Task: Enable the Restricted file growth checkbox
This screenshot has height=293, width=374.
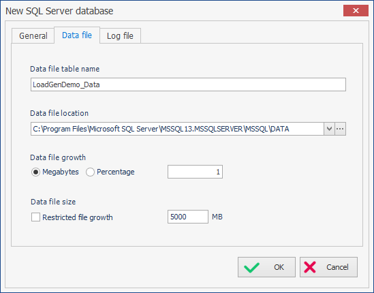Action: coord(35,217)
